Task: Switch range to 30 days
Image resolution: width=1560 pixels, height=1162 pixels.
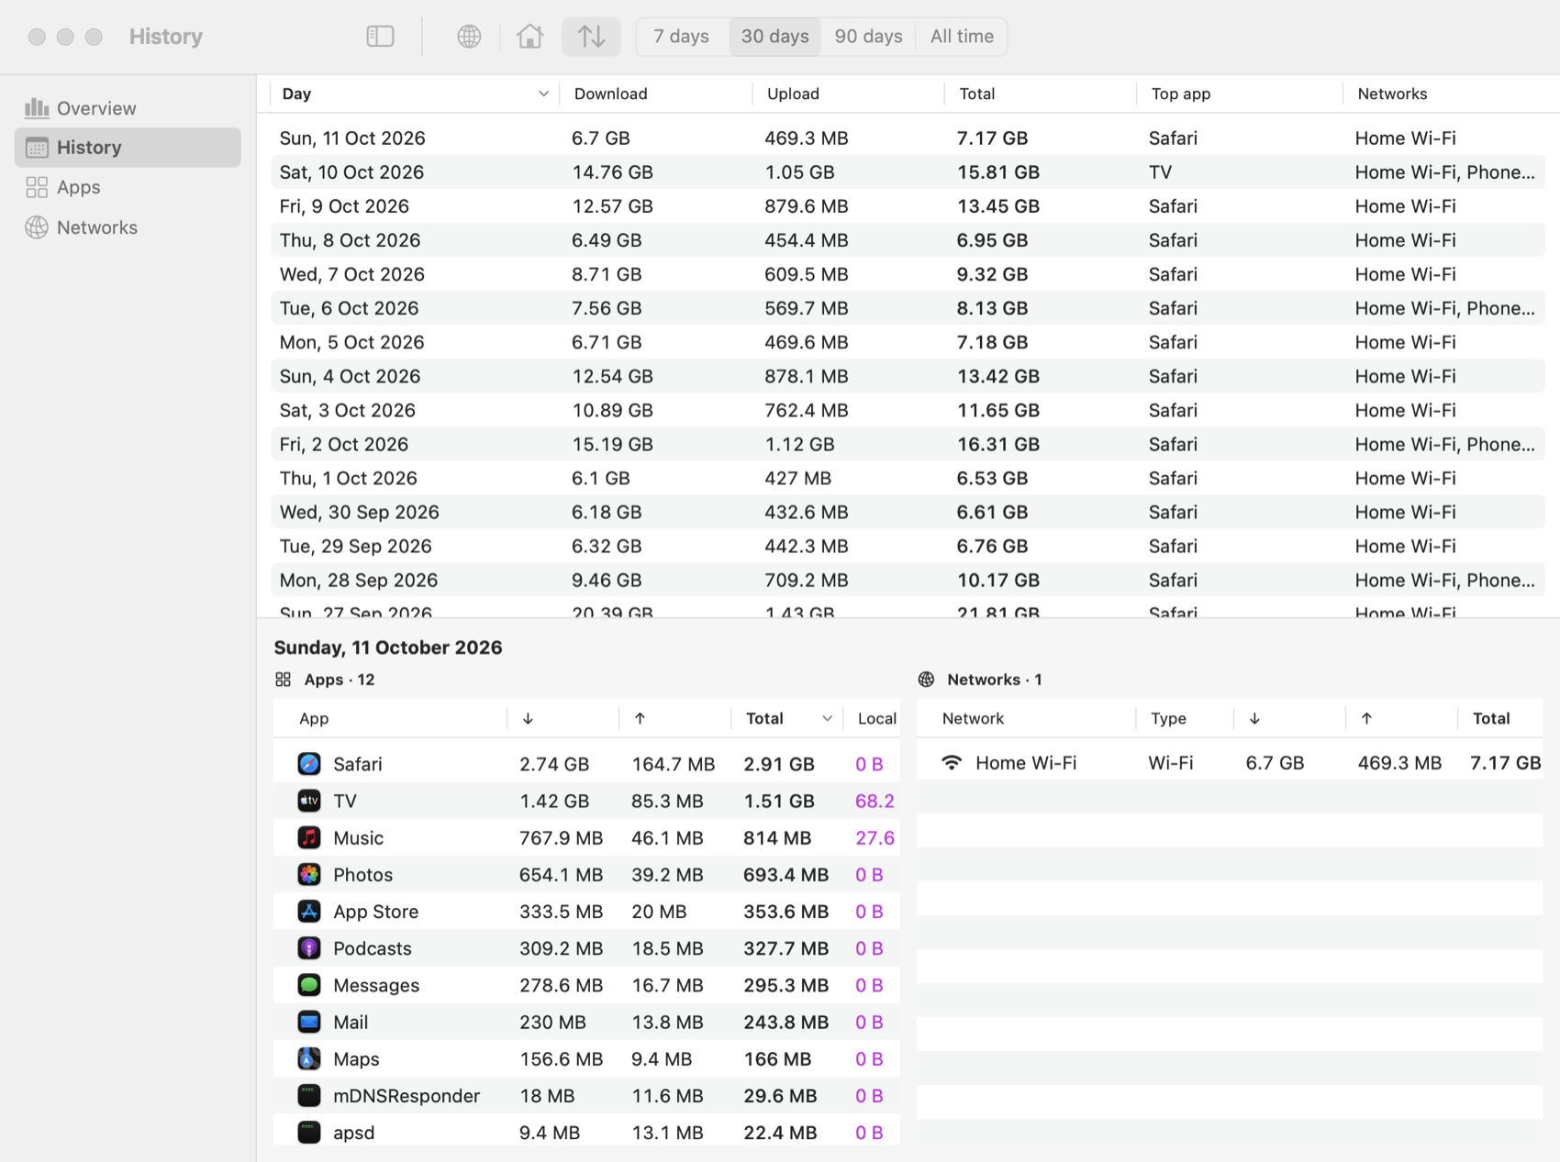Action: tap(774, 37)
